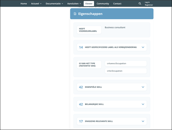Expand the Enigszins relevante skill chevron
Viewport: 172px width, 130px height.
143,121
